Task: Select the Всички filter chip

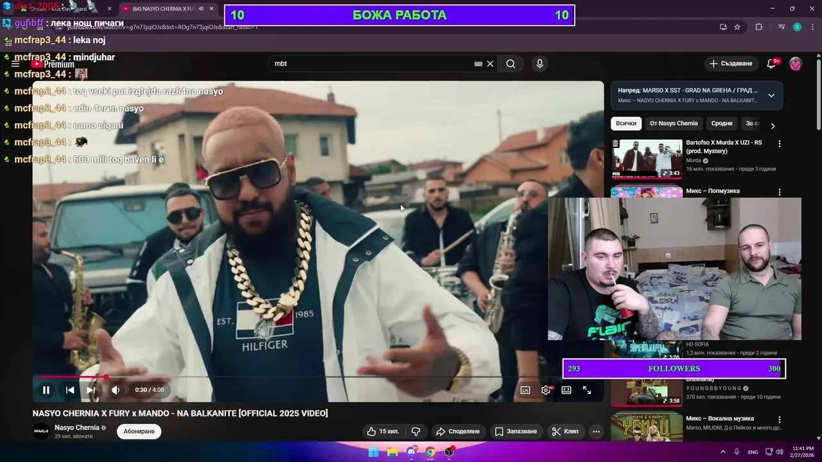Action: point(626,123)
